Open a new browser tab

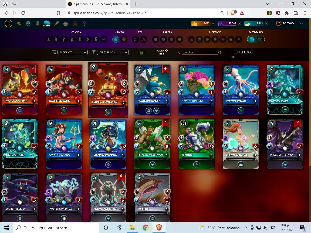click(136, 4)
